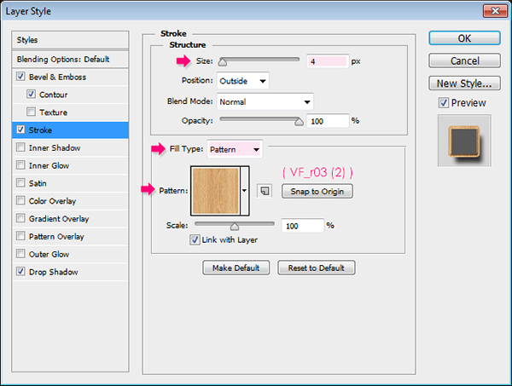
Task: Enable the Texture checkbox
Action: [x=32, y=112]
